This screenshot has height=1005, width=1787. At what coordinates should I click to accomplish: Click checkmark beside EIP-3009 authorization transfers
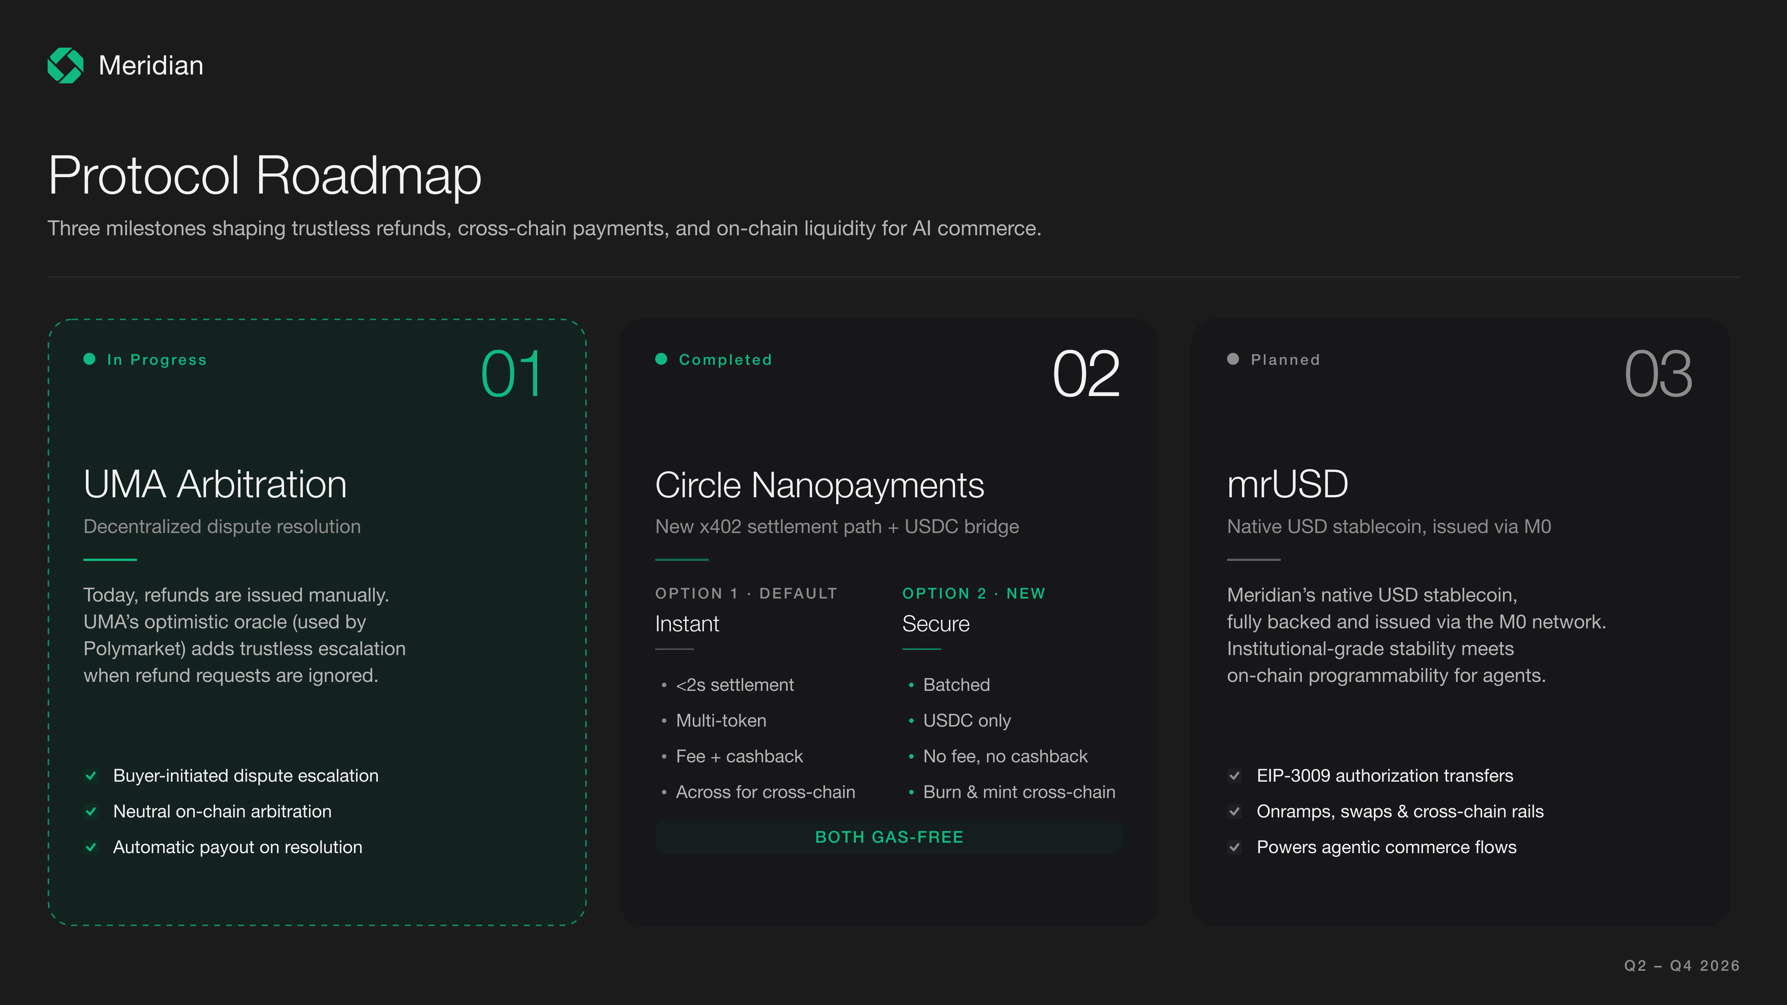[x=1234, y=775]
